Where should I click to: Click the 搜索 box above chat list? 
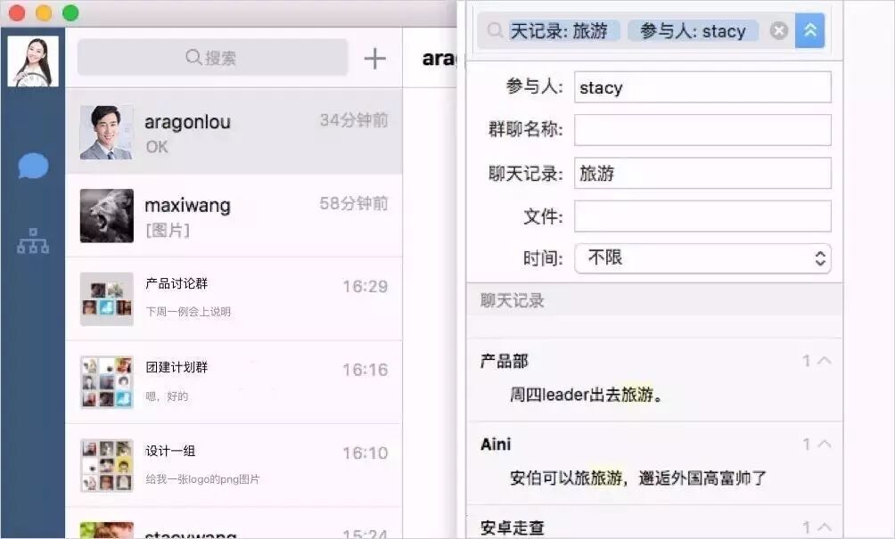pyautogui.click(x=212, y=58)
